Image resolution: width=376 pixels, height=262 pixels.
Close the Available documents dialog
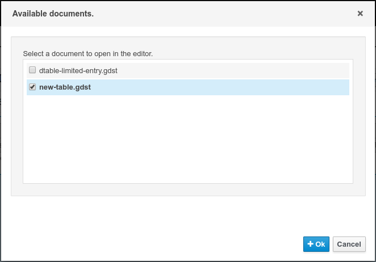coord(360,13)
